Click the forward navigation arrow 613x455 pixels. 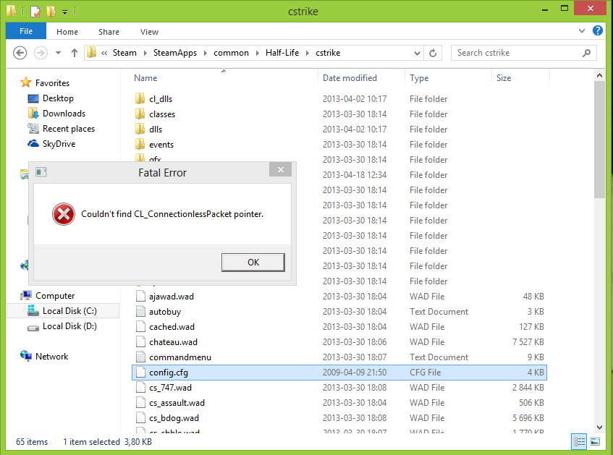41,53
